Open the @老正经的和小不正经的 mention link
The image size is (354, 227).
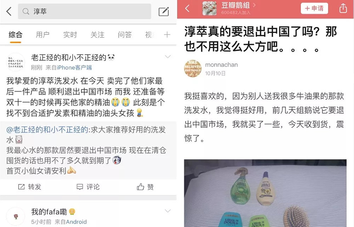(x=47, y=129)
